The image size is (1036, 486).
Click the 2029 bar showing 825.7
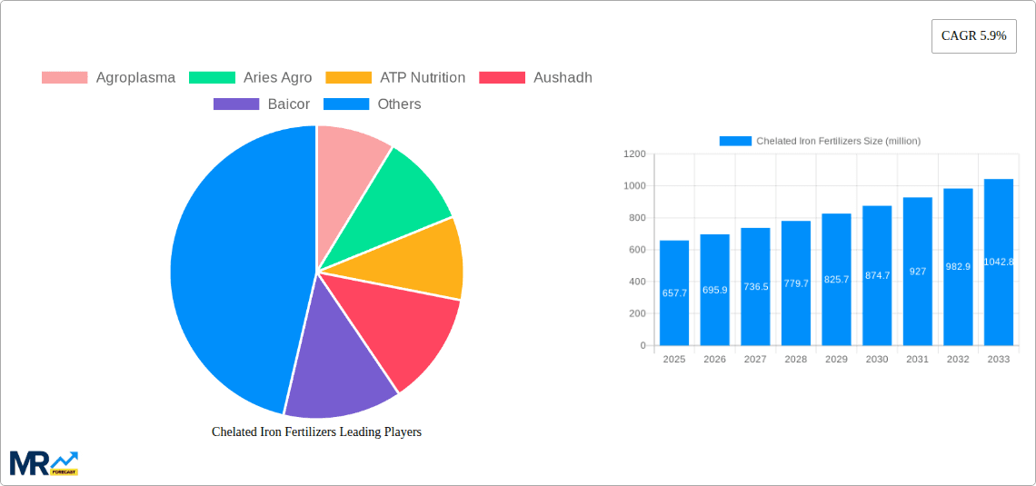tap(836, 279)
